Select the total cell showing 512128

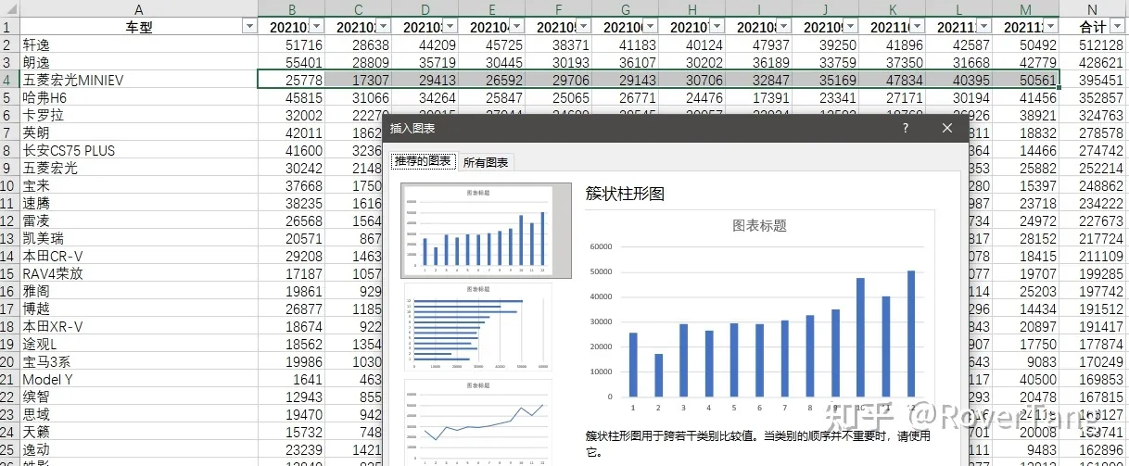click(x=1093, y=44)
